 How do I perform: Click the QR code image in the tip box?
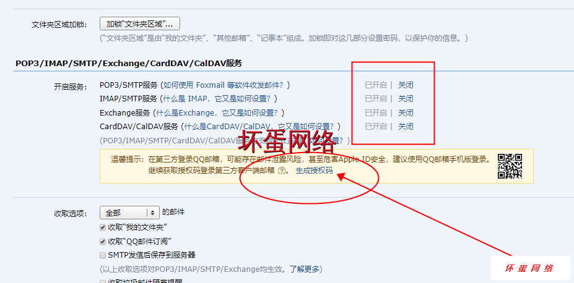(510, 166)
